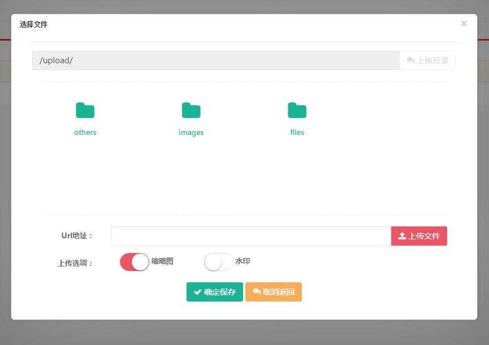This screenshot has height=345, width=489.
Task: Click the back arrow icon beside 上级目录
Action: point(410,60)
